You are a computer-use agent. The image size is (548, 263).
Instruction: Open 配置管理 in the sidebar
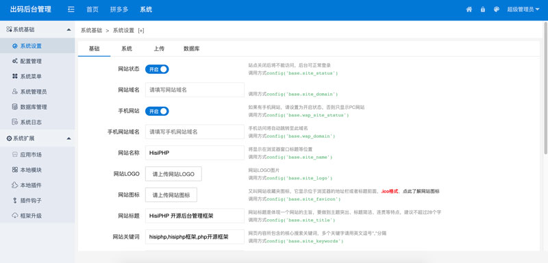[31, 61]
